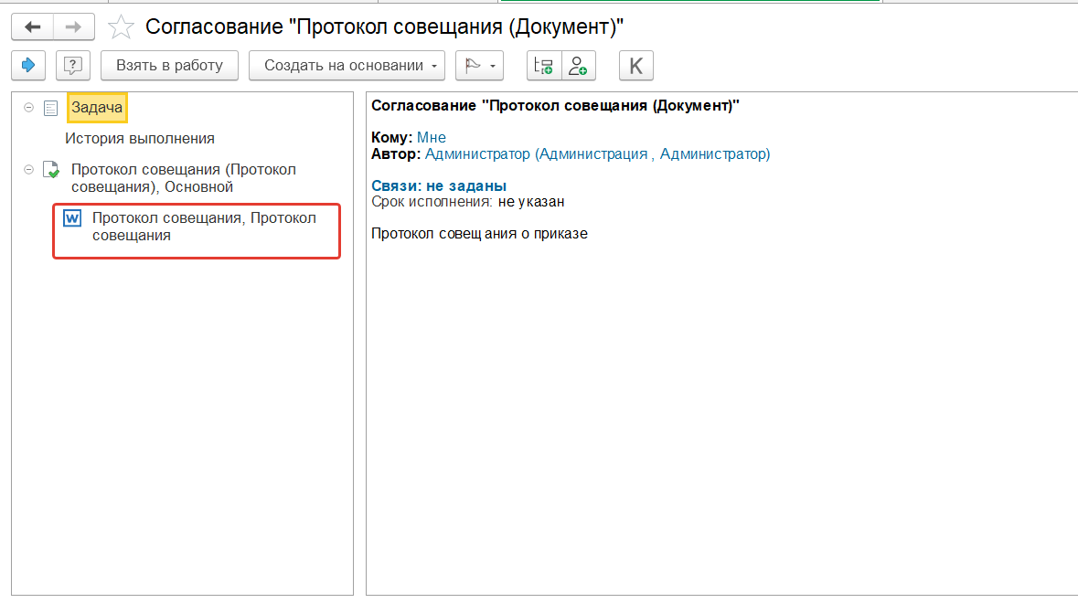1078x603 pixels.
Task: Click the "Мне" recipient link
Action: [x=432, y=138]
